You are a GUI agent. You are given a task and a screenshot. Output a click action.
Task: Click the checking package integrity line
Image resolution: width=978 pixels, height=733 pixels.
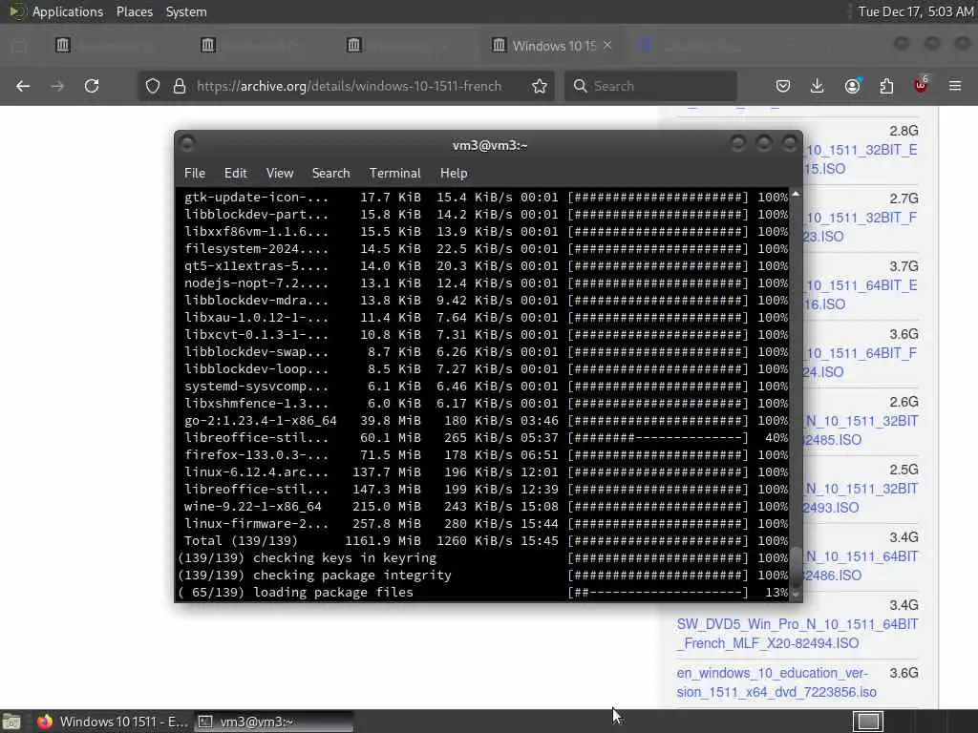click(482, 576)
